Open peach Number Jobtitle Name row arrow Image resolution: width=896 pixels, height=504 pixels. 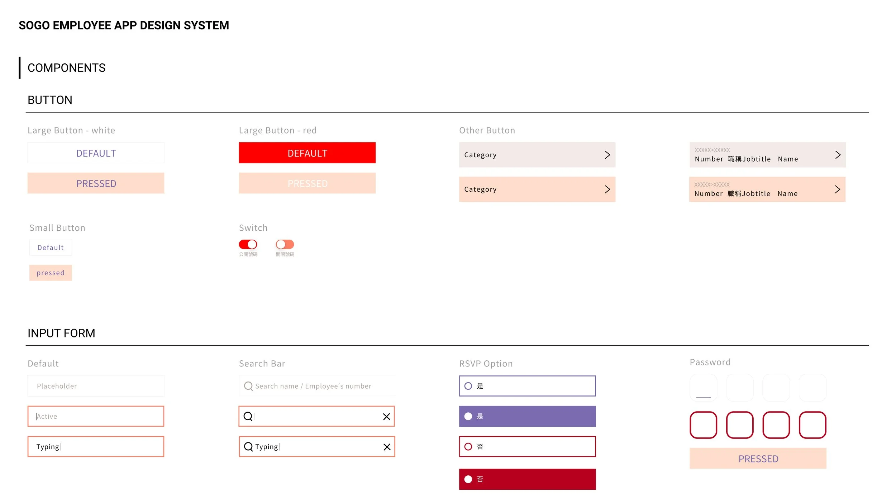[x=837, y=189]
